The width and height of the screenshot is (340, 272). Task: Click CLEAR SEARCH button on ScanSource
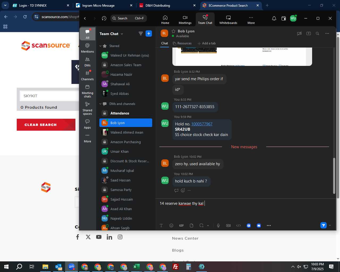click(x=46, y=125)
